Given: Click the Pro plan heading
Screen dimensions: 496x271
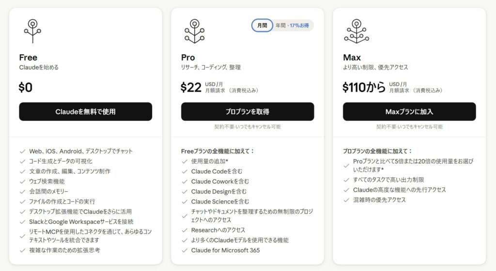Looking at the screenshot, I should pos(188,57).
